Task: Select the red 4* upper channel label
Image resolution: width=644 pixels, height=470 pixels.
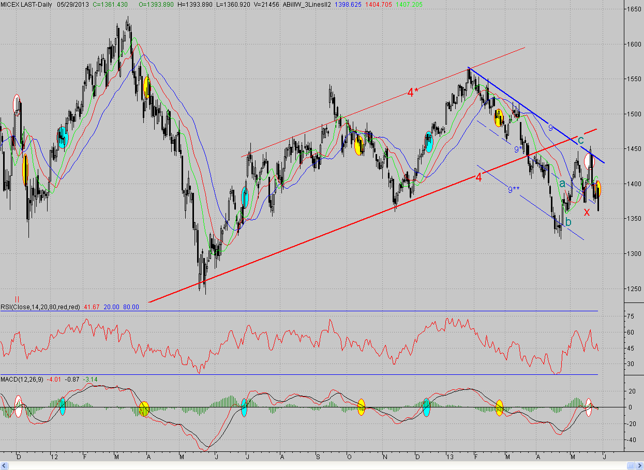Action: click(x=412, y=93)
